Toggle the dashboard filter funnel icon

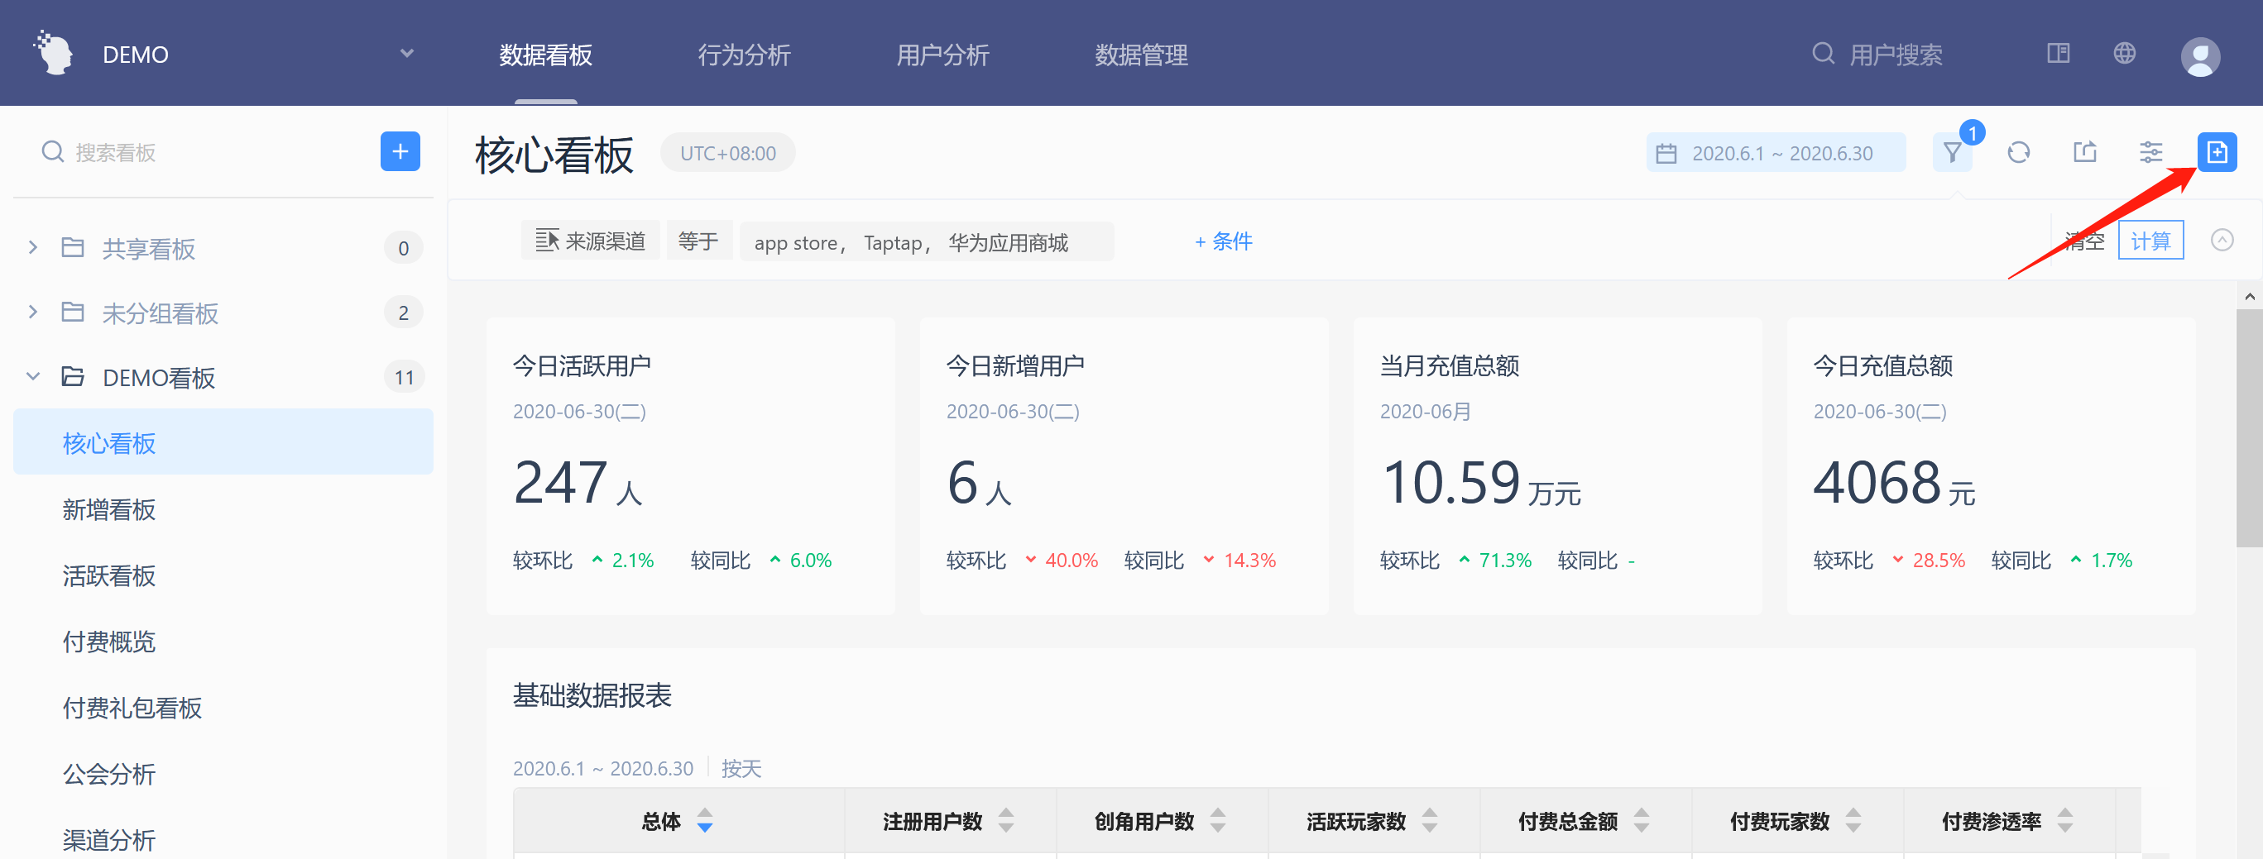pyautogui.click(x=1952, y=153)
